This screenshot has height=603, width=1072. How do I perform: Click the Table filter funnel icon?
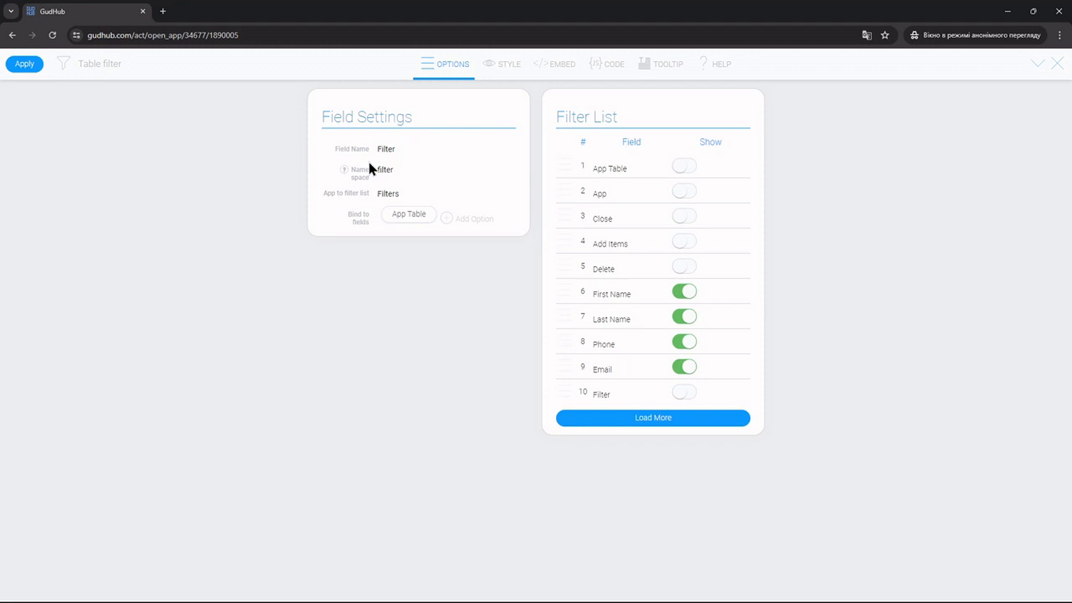click(x=64, y=64)
